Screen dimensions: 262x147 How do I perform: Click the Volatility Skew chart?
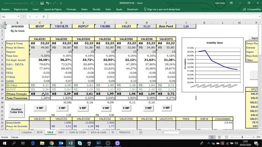tap(212, 65)
